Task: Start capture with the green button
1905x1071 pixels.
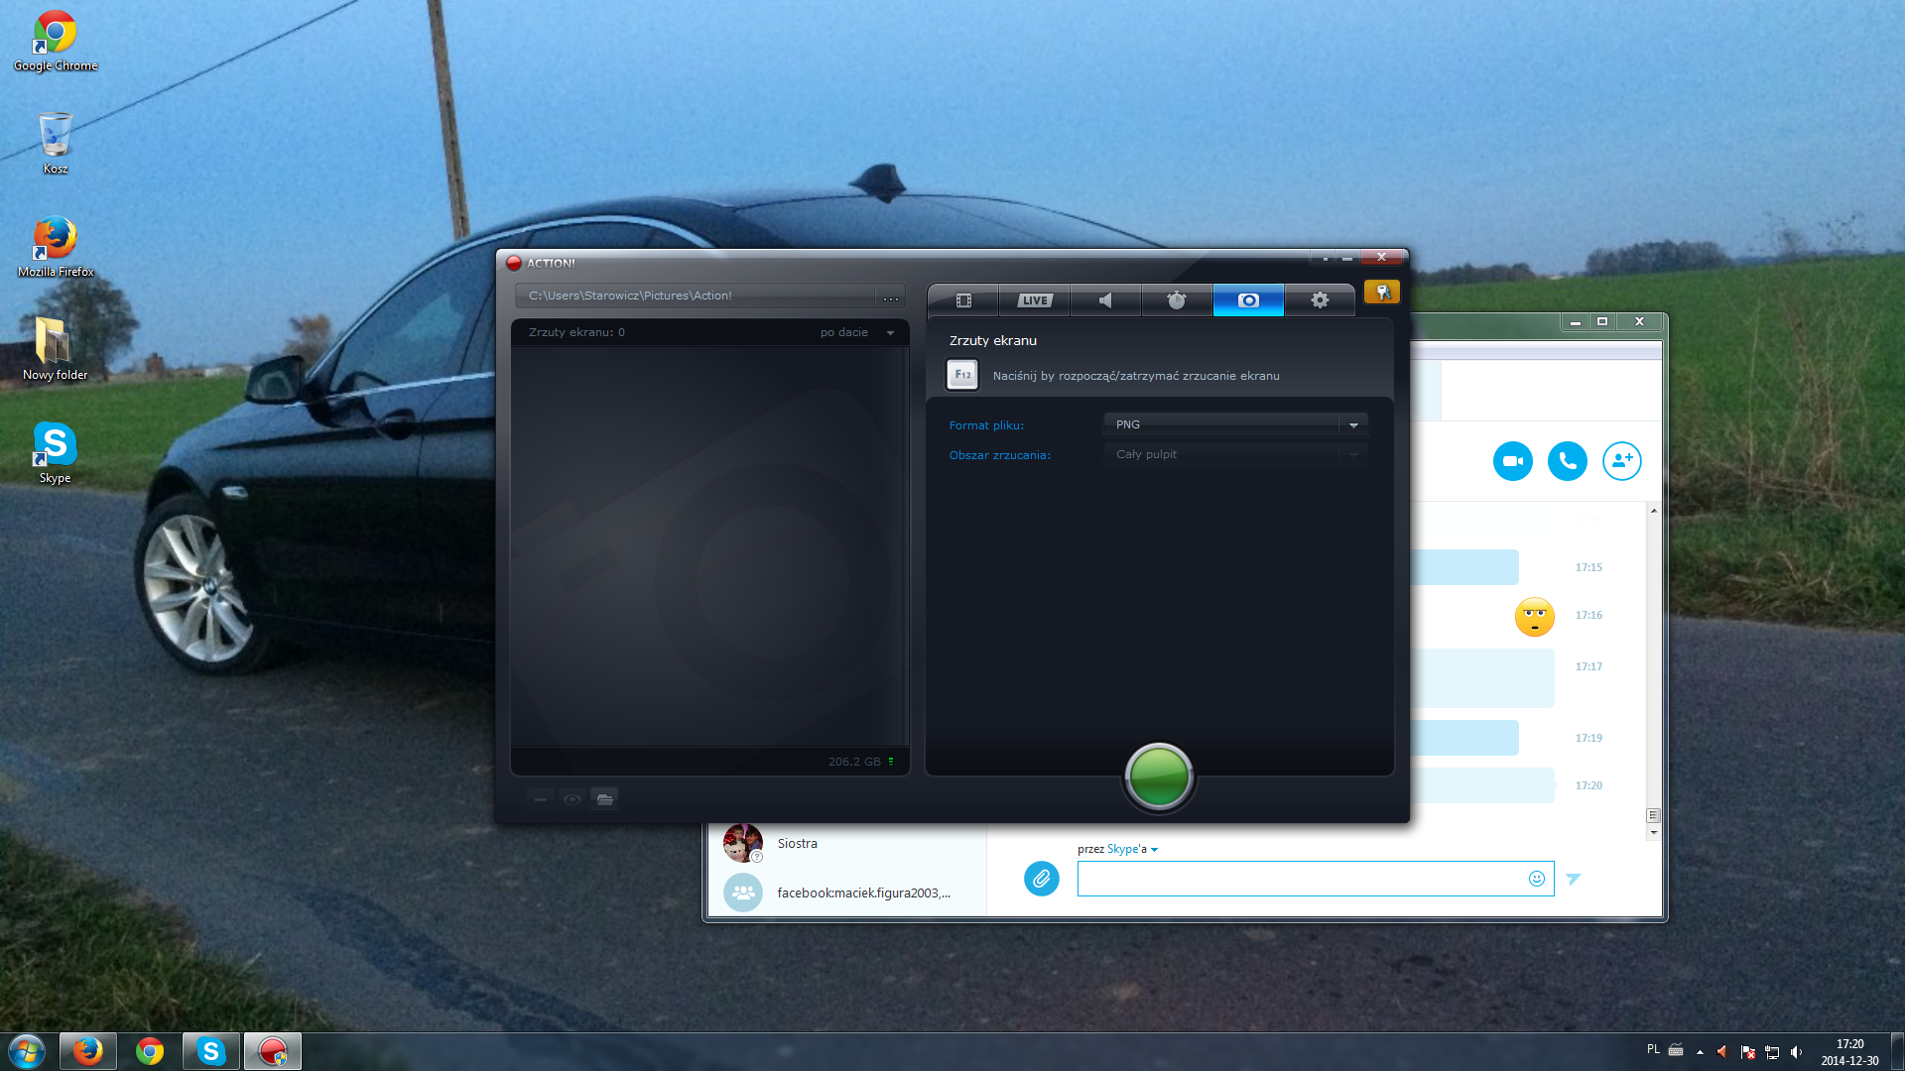Action: (x=1159, y=776)
